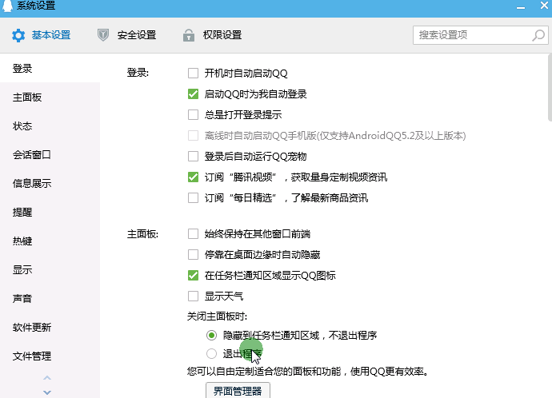Open 信息展示 settings in sidebar
The height and width of the screenshot is (398, 552).
50,184
